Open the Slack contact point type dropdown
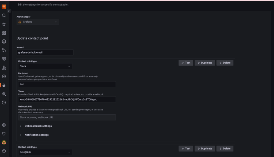Image resolution: width=274 pixels, height=157 pixels. [45, 66]
